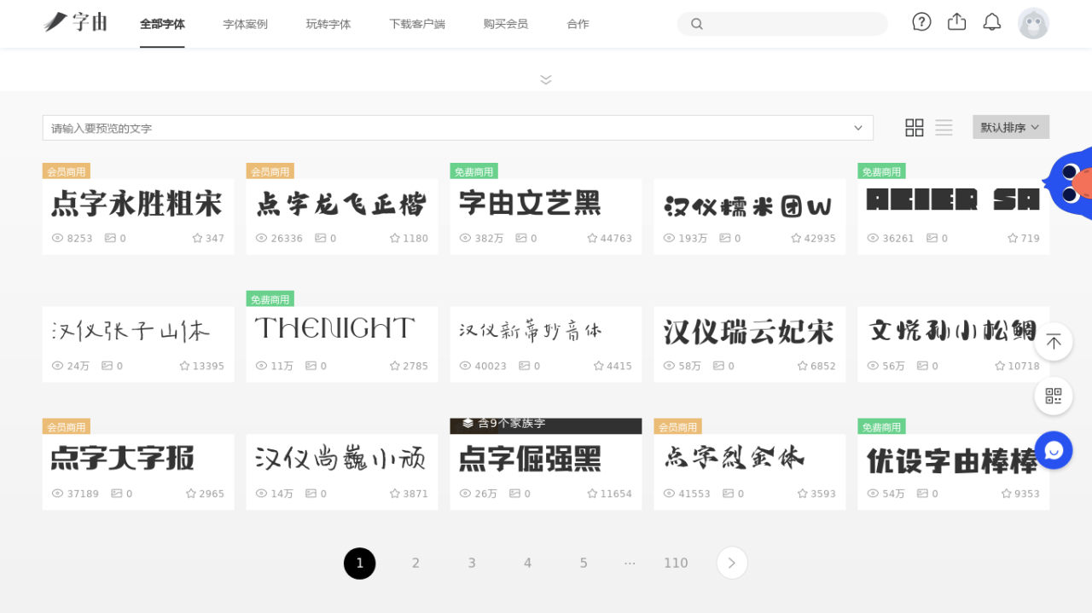This screenshot has height=613, width=1092.
Task: Click the search magnifier icon
Action: [697, 24]
